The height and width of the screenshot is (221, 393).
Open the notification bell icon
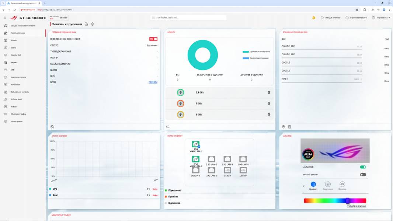point(313,18)
